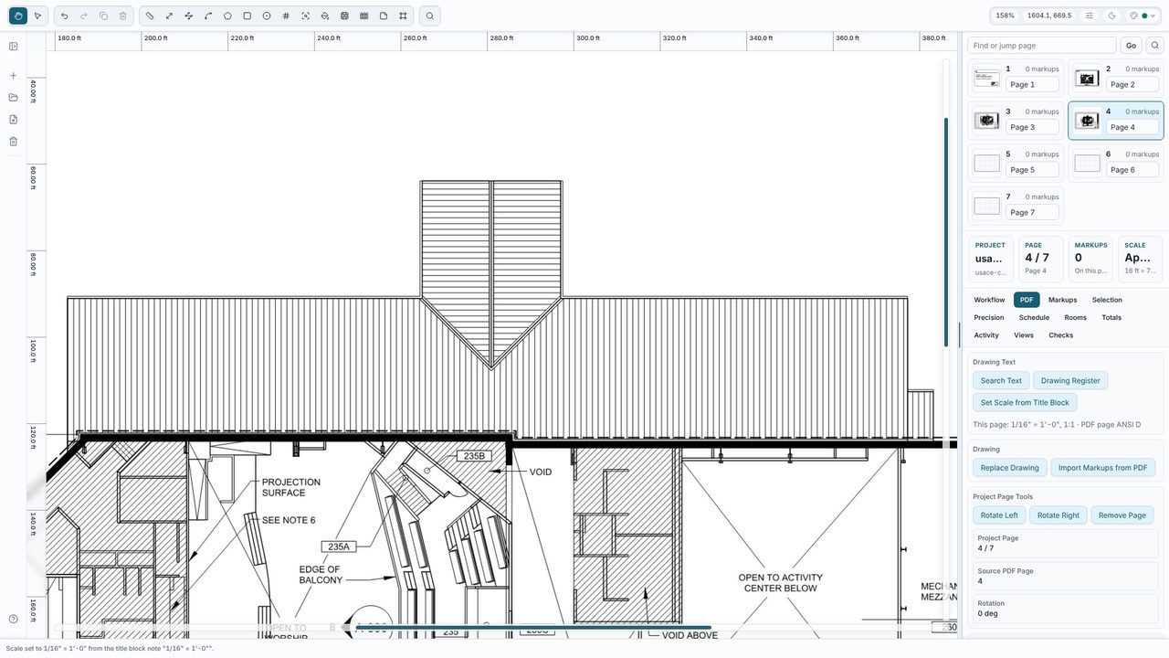Click Import Markups from PDF button
This screenshot has height=658, width=1169.
1102,468
